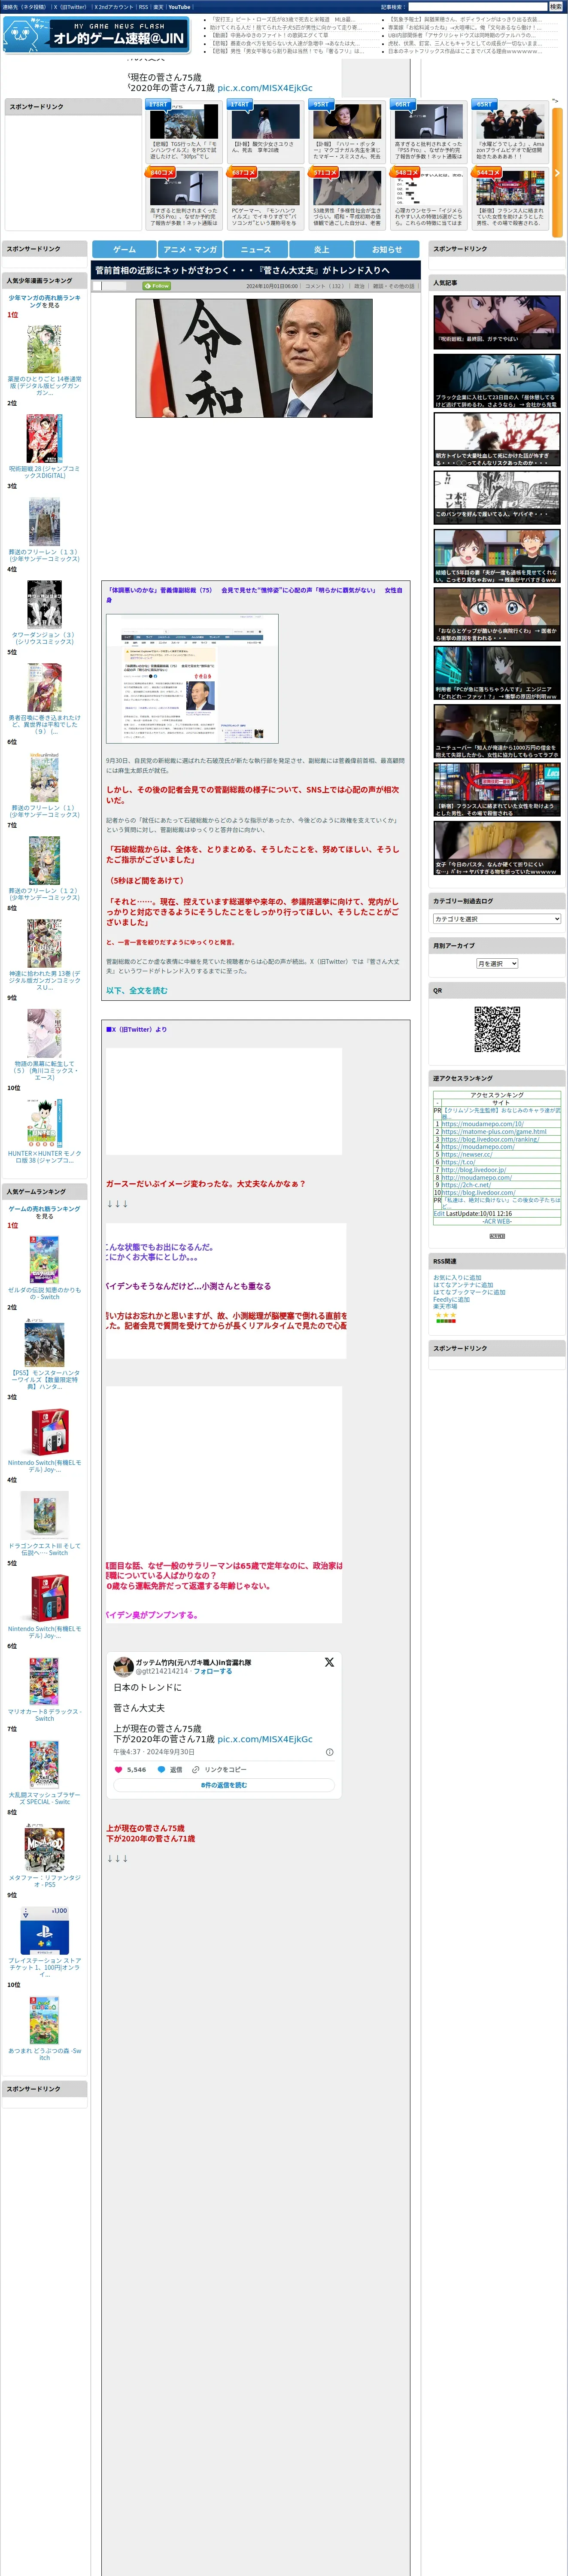Image resolution: width=568 pixels, height=2576 pixels.
Task: Open the ゲーム navigation tab
Action: 124,249
